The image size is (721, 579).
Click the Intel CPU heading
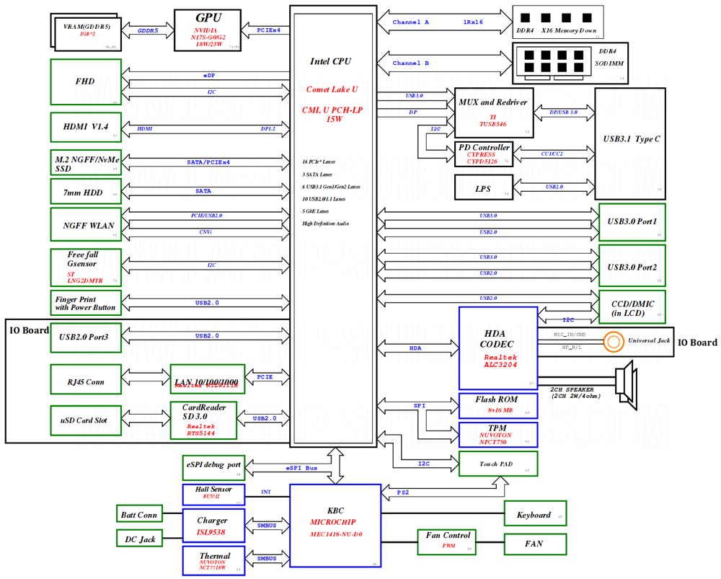pyautogui.click(x=331, y=61)
